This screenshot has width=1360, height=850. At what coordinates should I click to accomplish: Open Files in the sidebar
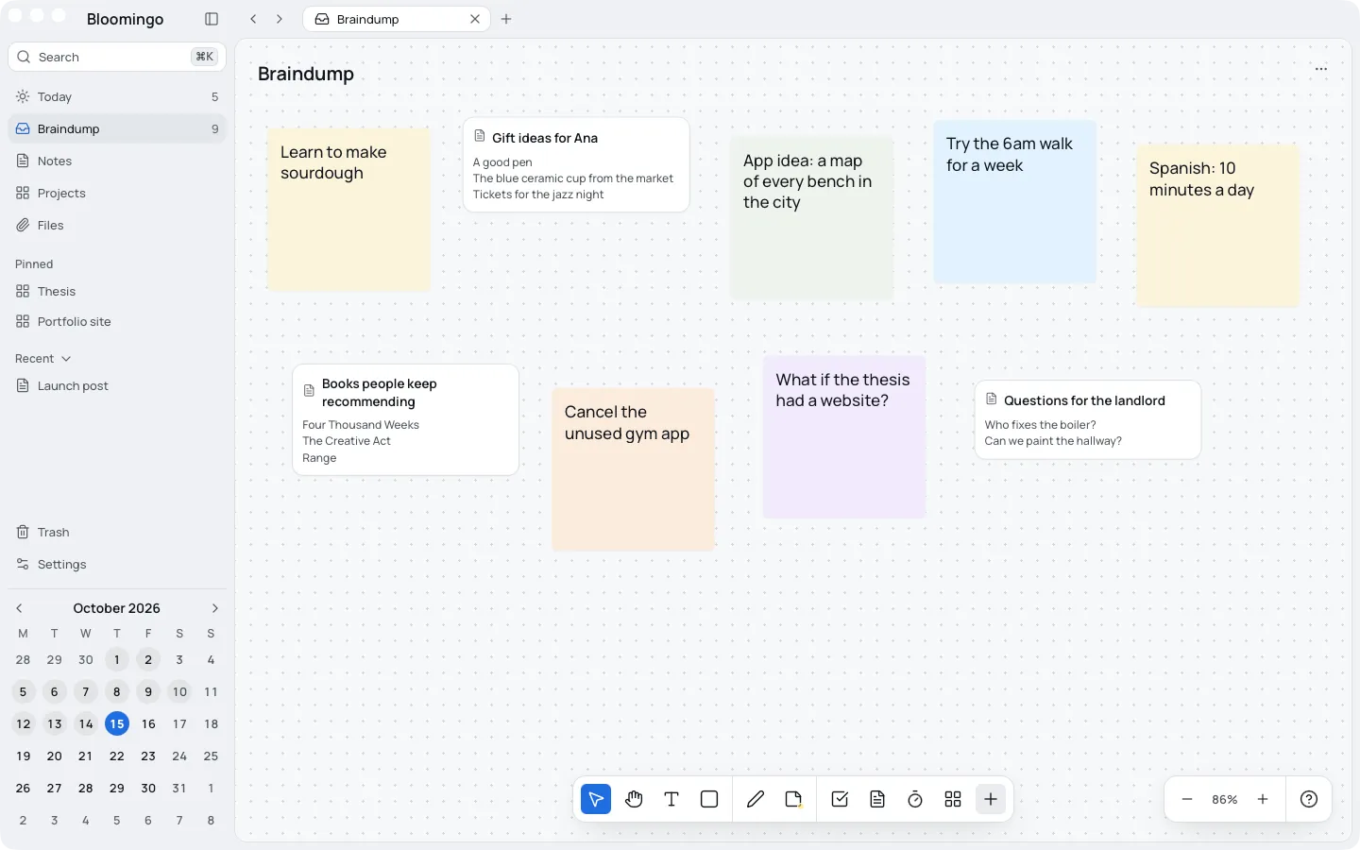click(x=117, y=225)
